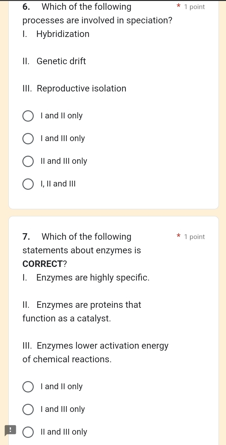Select "II and III only" for question 6
This screenshot has height=445, width=226.
tap(28, 161)
